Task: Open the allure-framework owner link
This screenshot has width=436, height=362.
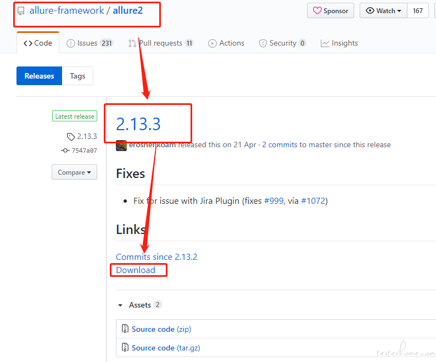Action: click(x=67, y=10)
